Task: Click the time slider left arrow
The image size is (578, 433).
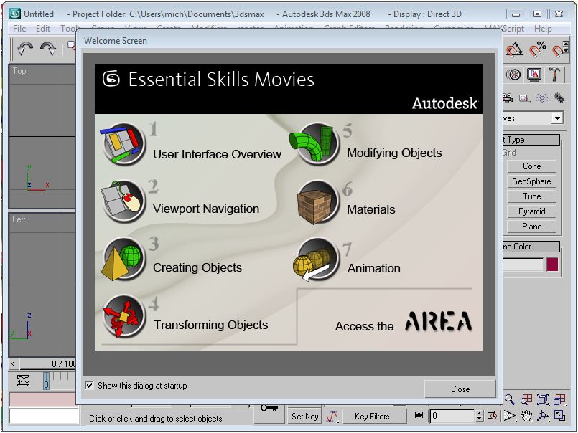Action: point(14,364)
